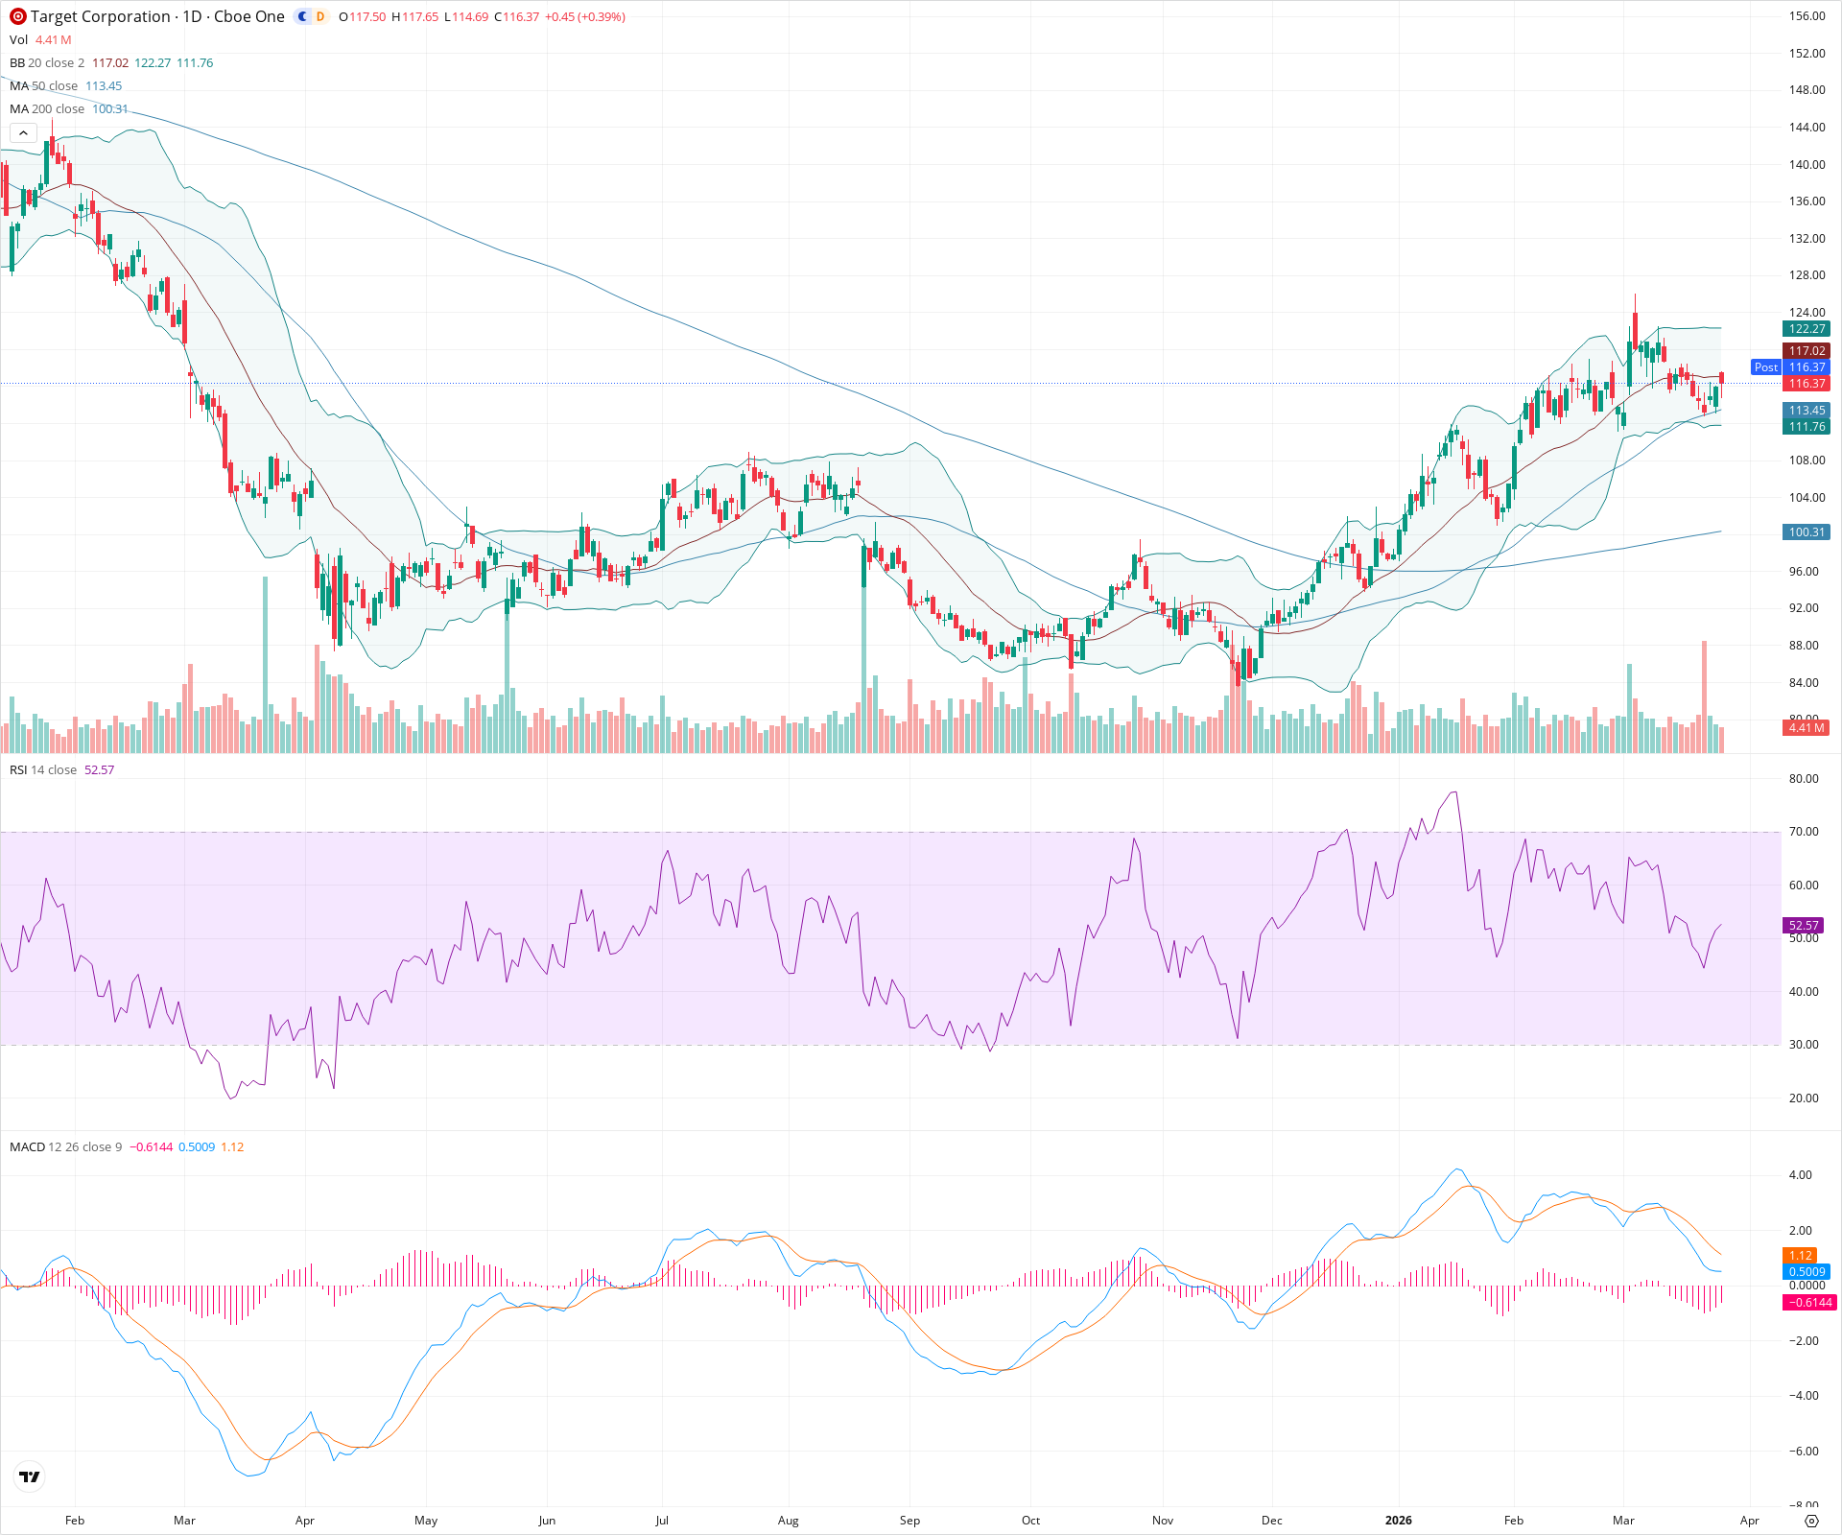Click the TradingView logo in the bottom-left corner
Viewport: 1842px width, 1535px height.
tap(29, 1476)
